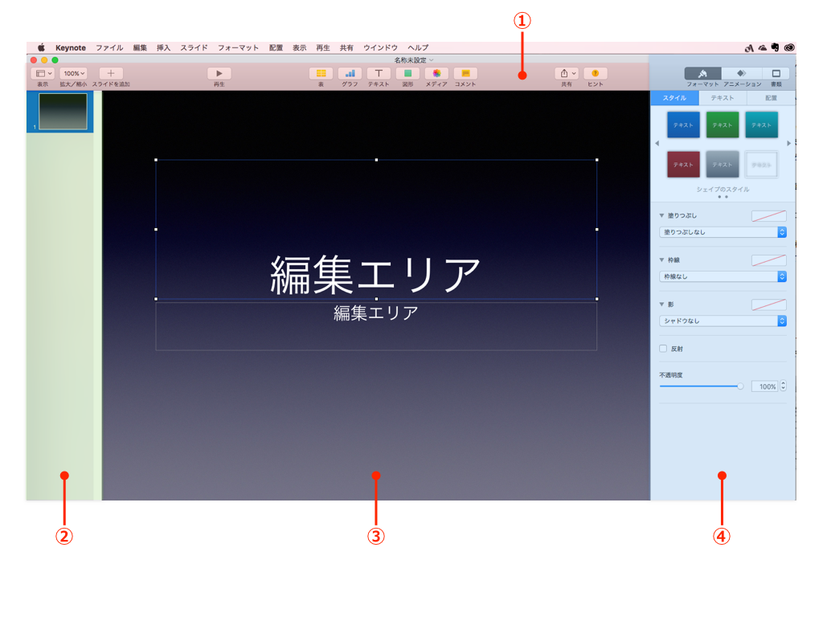The height and width of the screenshot is (617, 823).
Task: Start the presentation with the 再生 button
Action: pos(219,73)
